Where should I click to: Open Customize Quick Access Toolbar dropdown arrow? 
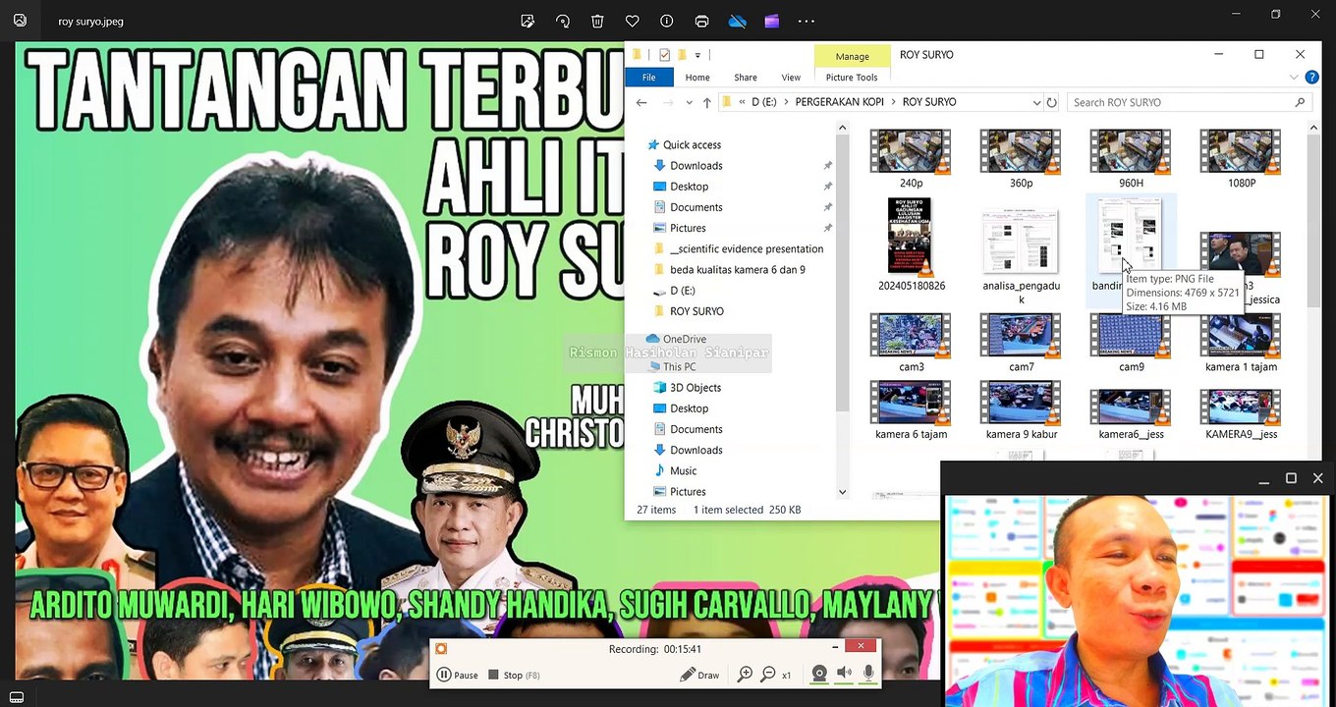pyautogui.click(x=697, y=55)
